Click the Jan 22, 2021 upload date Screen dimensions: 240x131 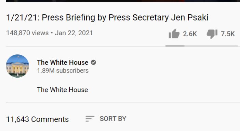[x=74, y=33]
